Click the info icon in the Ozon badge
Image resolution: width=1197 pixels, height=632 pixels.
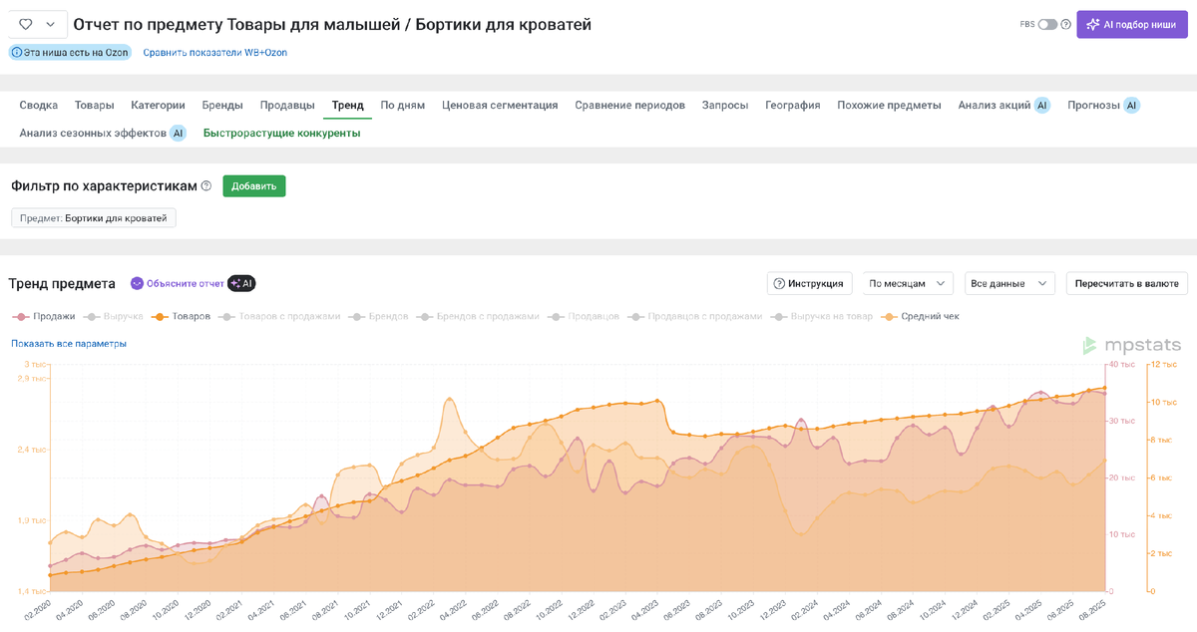[16, 52]
